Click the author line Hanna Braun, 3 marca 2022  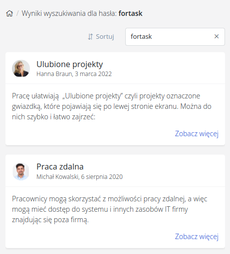(74, 74)
